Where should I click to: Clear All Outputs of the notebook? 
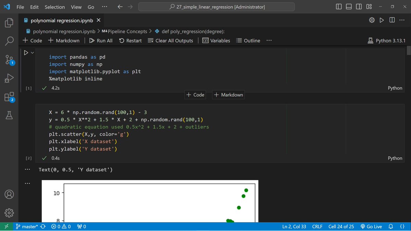click(x=170, y=40)
